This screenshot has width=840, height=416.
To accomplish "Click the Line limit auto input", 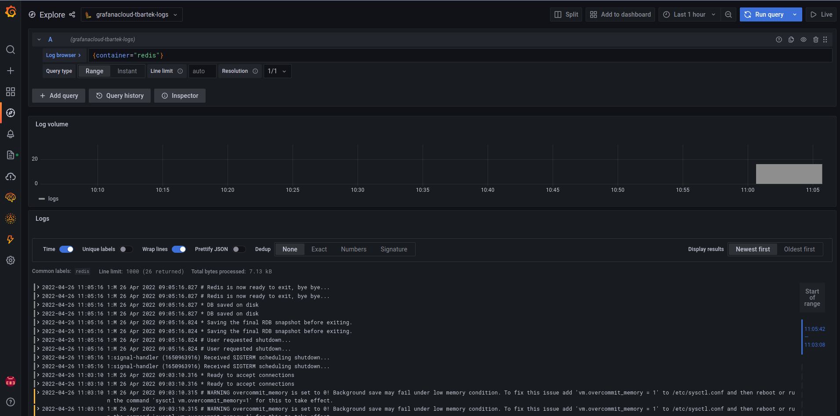I will coord(202,71).
